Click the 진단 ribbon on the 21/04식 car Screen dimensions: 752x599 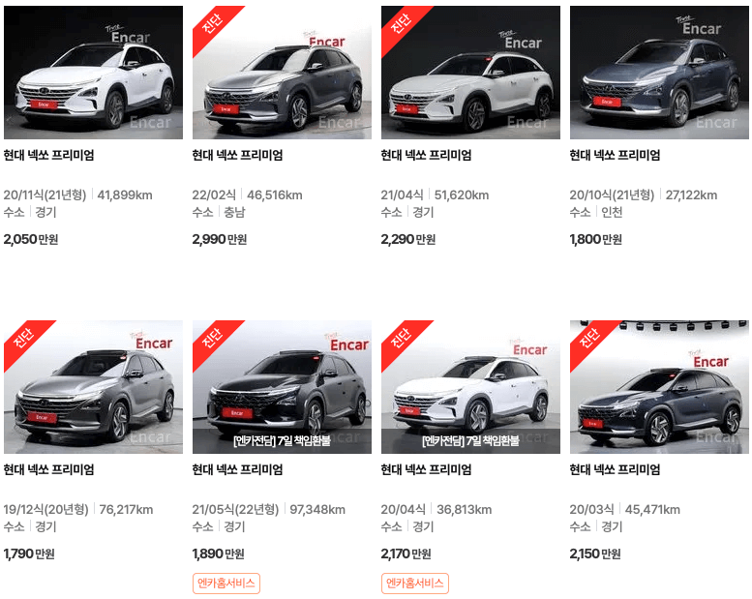(401, 24)
